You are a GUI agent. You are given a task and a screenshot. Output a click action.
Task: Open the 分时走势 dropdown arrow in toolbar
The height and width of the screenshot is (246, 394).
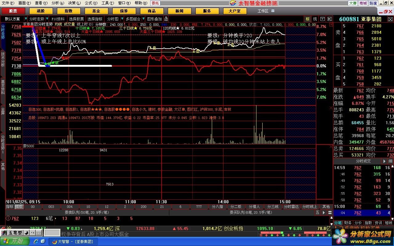(47, 19)
